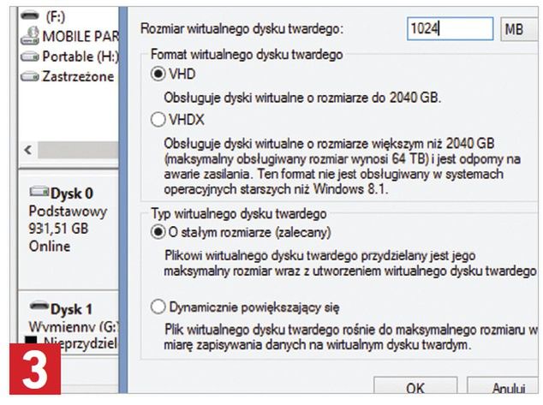The width and height of the screenshot is (543, 405).
Task: Enable "Dynamicznie powiększający się" disk type
Action: pos(157,306)
